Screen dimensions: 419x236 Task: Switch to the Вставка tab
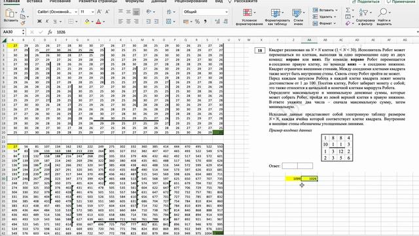[x=35, y=1]
